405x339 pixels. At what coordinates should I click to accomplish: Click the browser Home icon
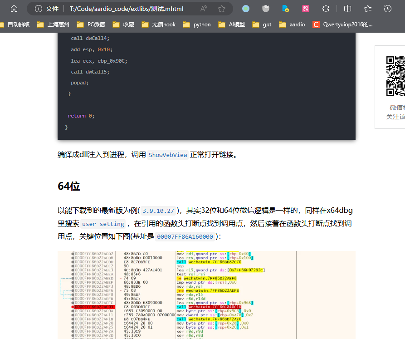(x=14, y=8)
